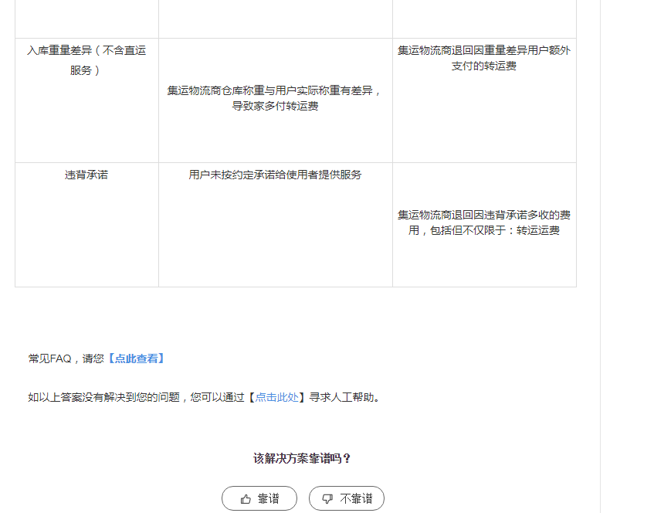Image resolution: width=654 pixels, height=513 pixels.
Task: Select the empty top row of the table
Action: coord(275,15)
